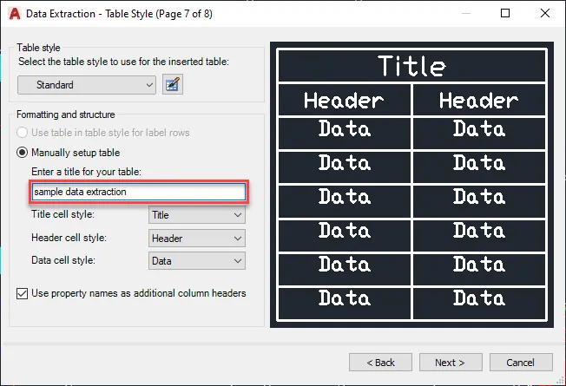Go to previous page with Back button
Image resolution: width=566 pixels, height=386 pixels.
pos(380,363)
